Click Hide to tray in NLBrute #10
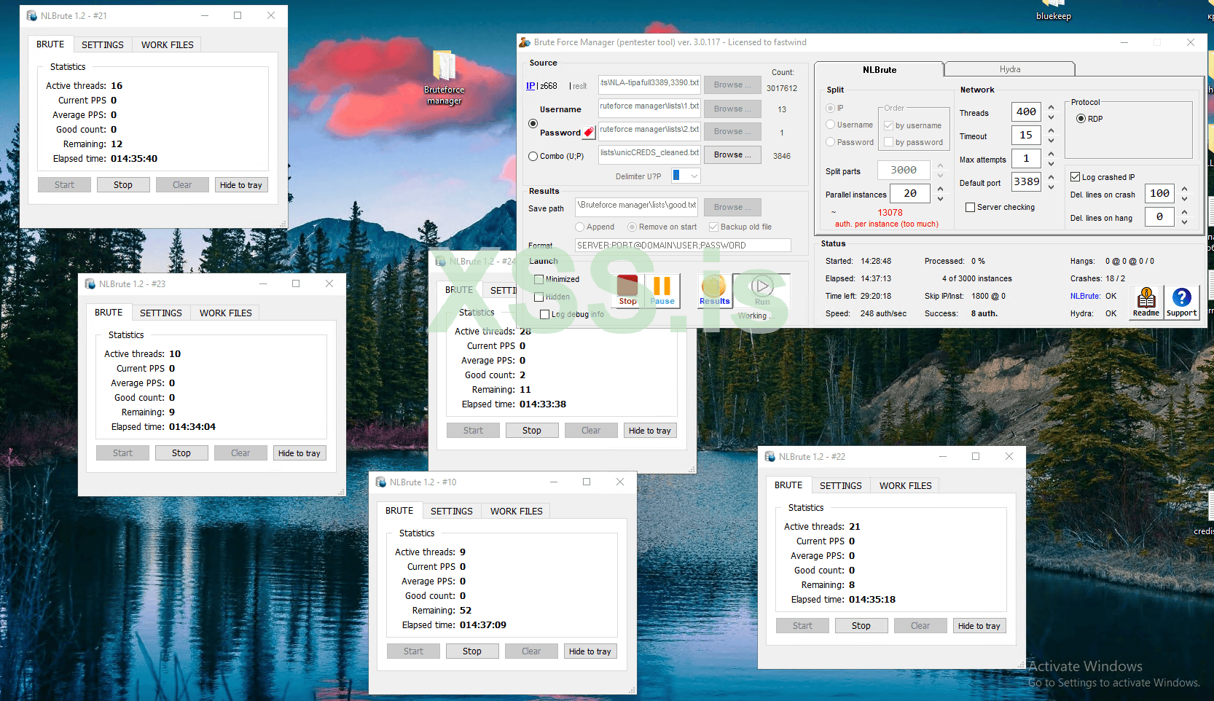1214x701 pixels. tap(590, 651)
